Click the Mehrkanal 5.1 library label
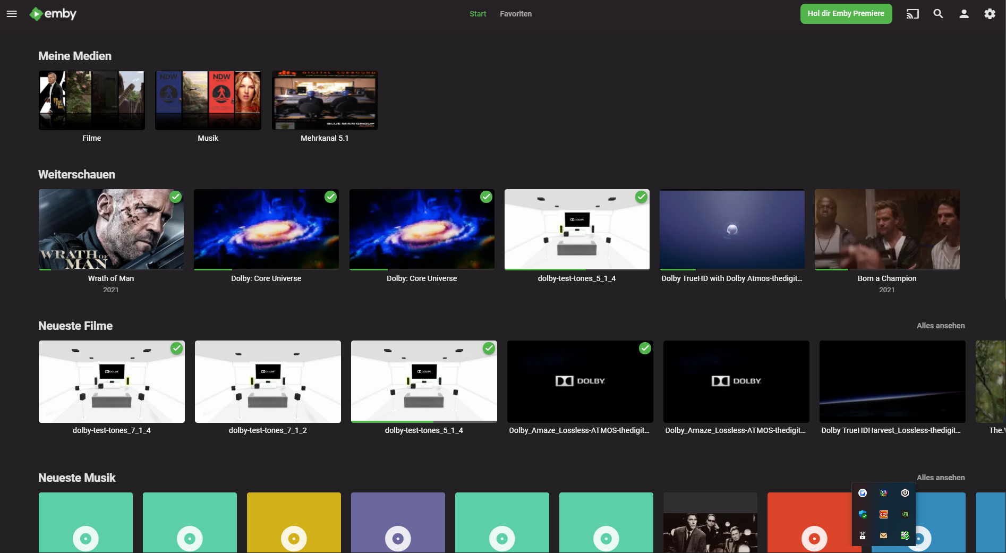This screenshot has width=1006, height=553. 325,138
